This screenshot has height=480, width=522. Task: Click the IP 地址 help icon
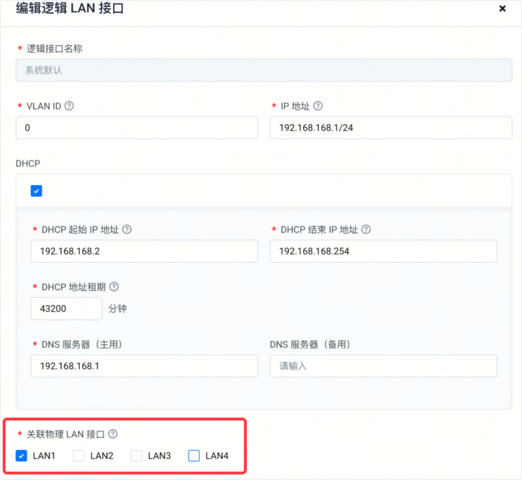(x=318, y=106)
